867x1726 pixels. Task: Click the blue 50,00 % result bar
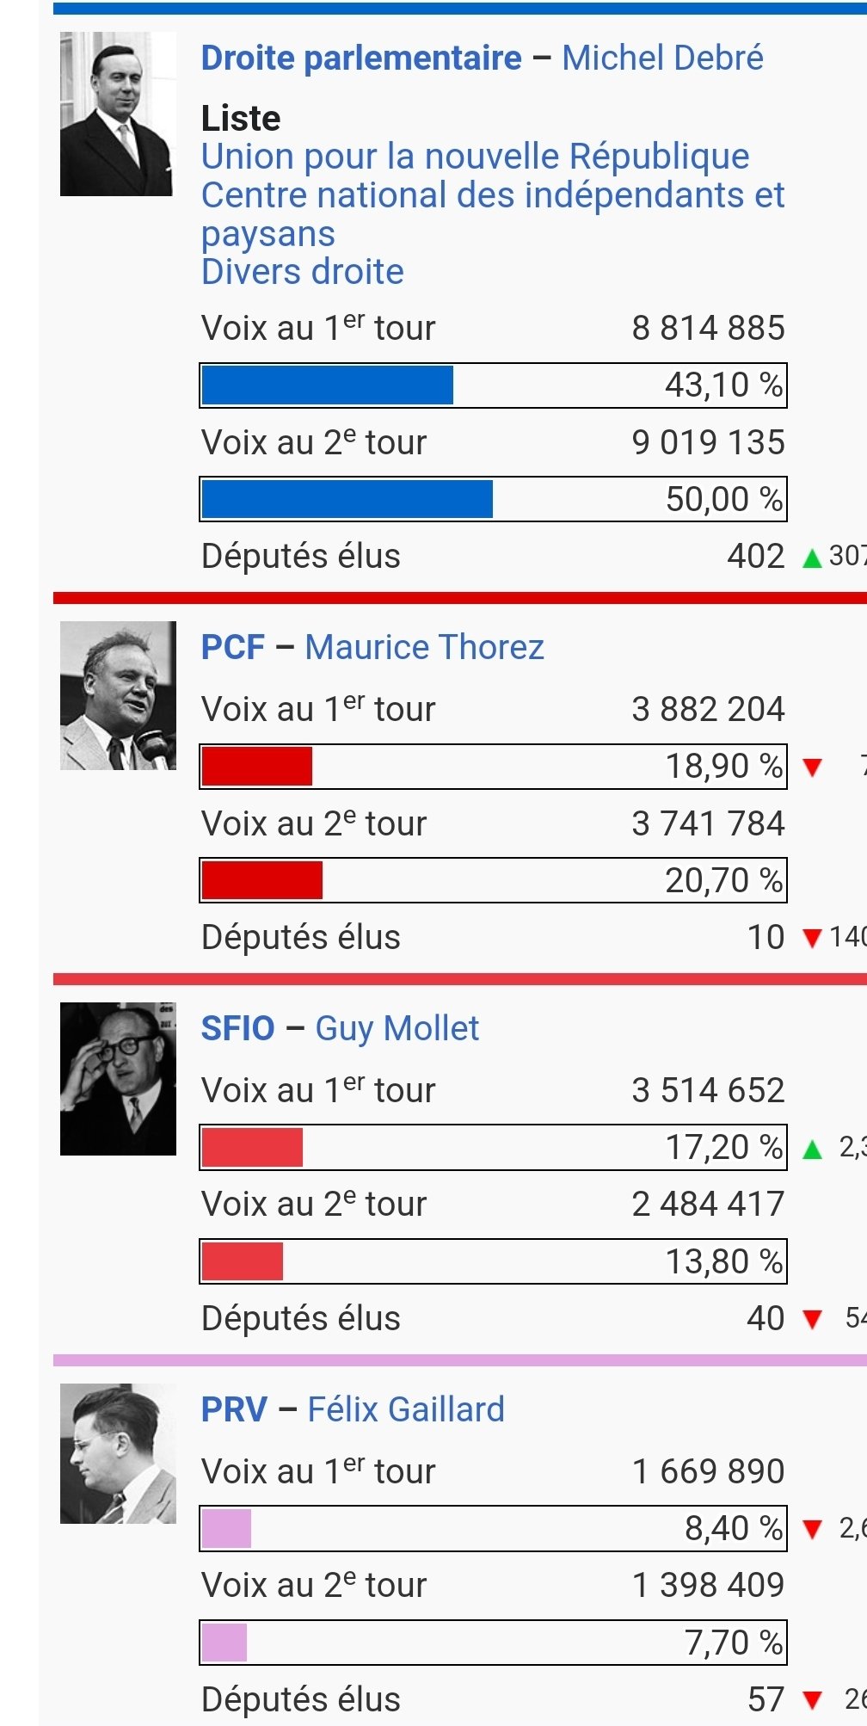point(347,499)
